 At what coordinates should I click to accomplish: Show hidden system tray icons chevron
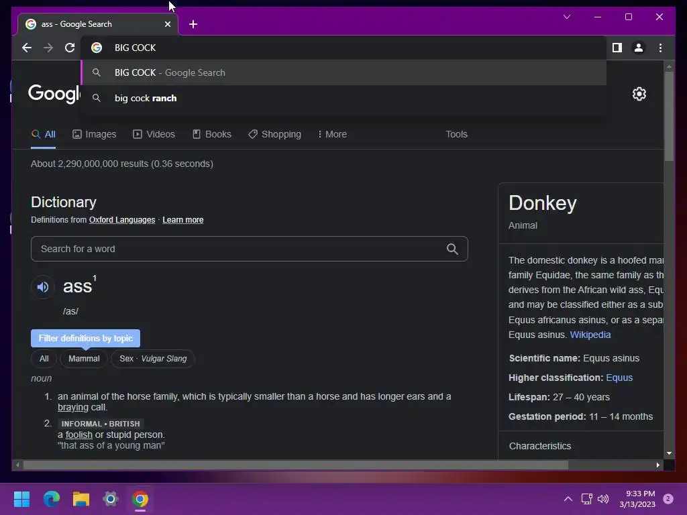click(x=568, y=499)
